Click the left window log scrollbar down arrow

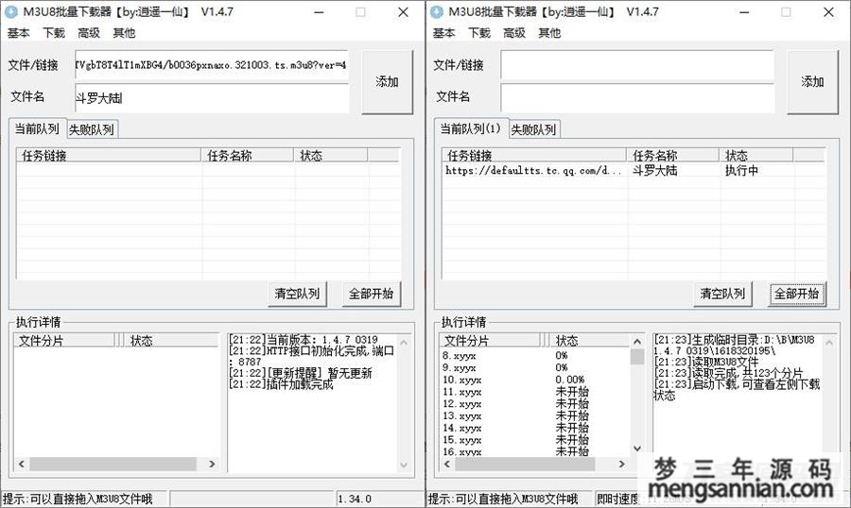pyautogui.click(x=403, y=465)
